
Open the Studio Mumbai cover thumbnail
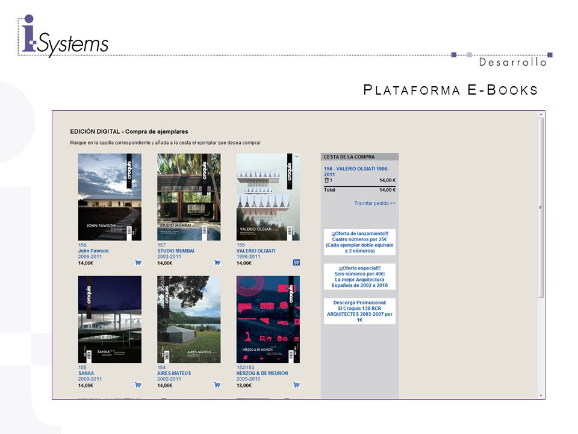[188, 197]
